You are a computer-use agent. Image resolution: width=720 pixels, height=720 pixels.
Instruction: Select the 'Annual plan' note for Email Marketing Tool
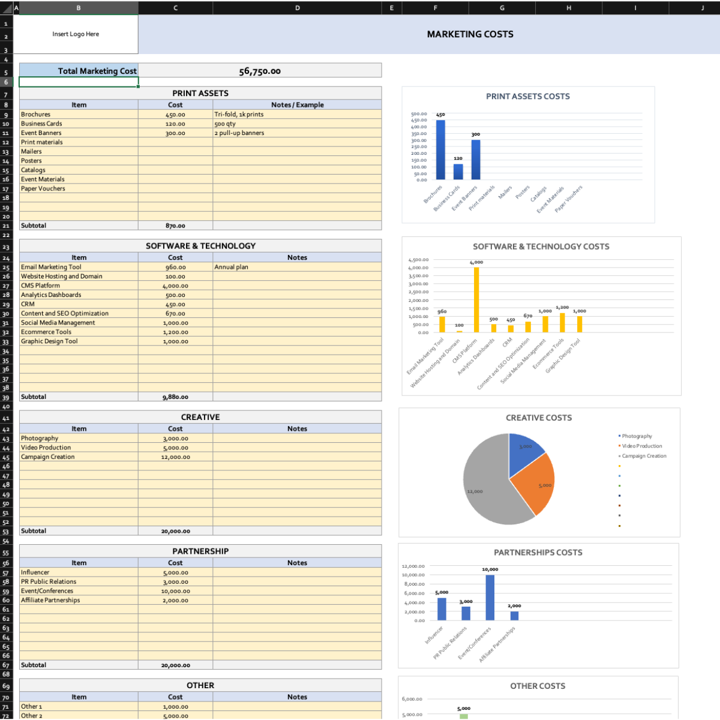point(297,267)
